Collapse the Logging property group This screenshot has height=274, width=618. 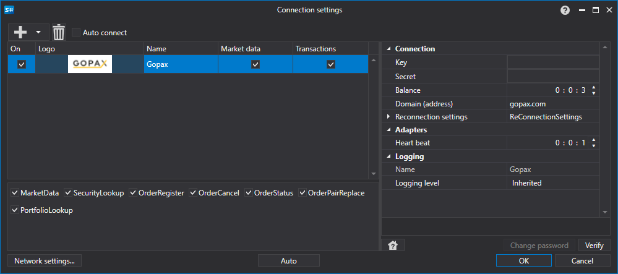[x=388, y=156]
